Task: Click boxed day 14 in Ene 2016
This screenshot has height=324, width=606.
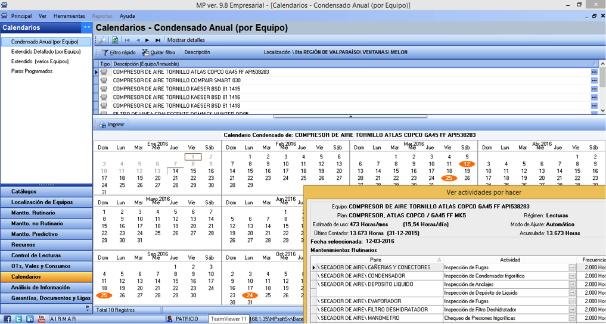Action: point(175,171)
